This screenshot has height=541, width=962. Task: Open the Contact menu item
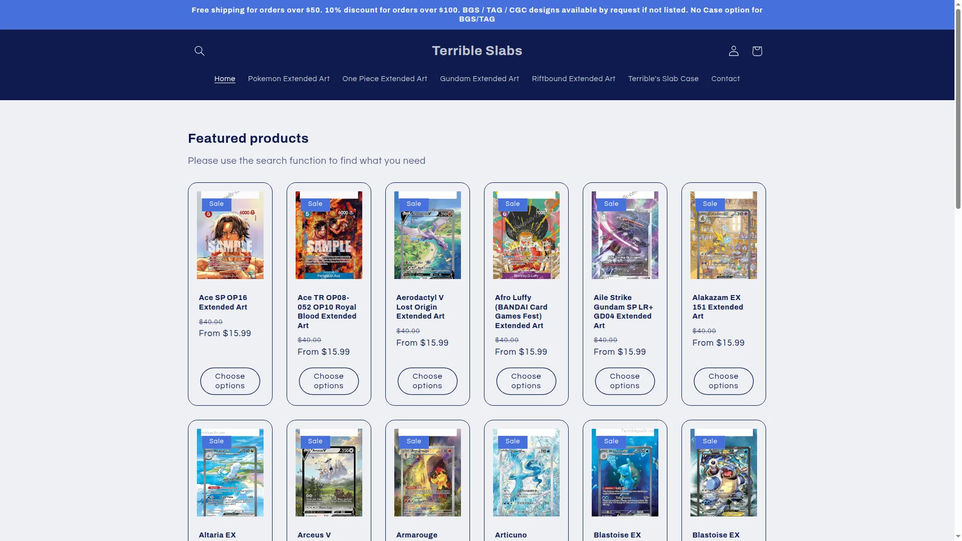point(726,79)
